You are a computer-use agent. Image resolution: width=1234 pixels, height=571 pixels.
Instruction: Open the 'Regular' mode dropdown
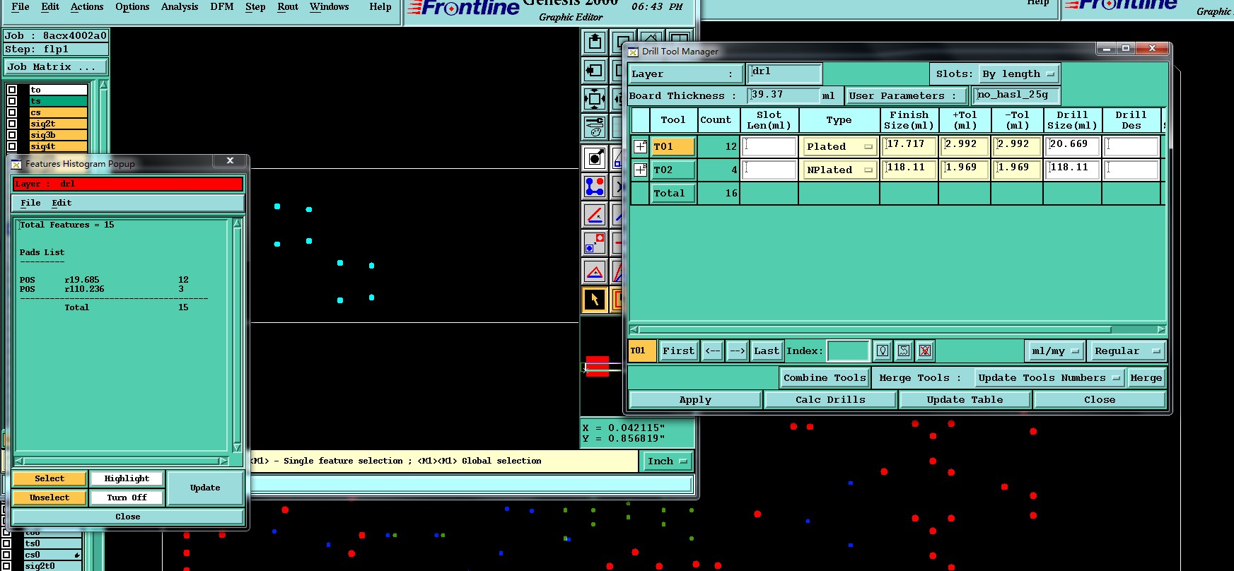point(1127,351)
